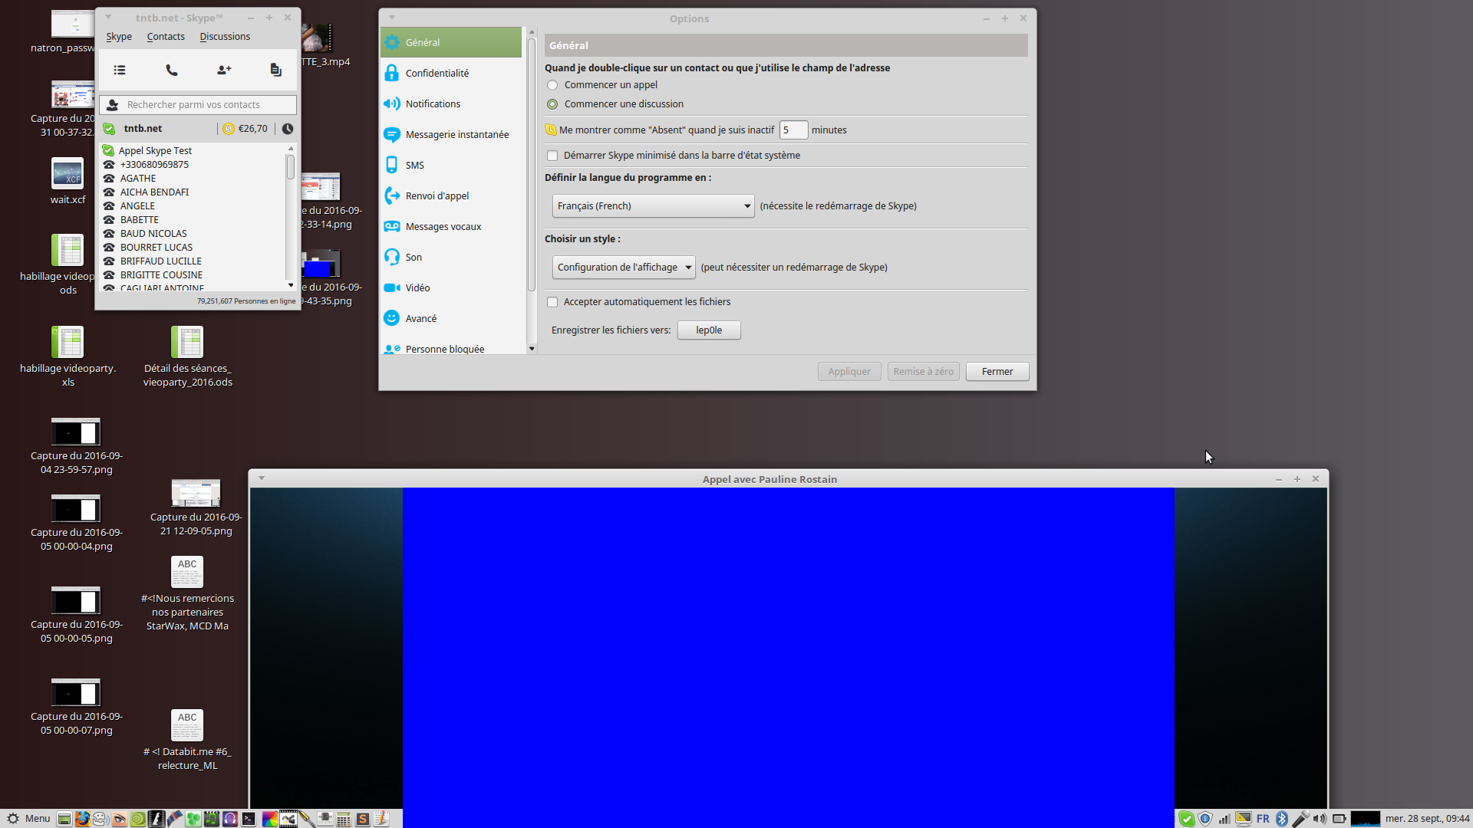Open the Contacts menu in Skype
1473x828 pixels.
(166, 37)
